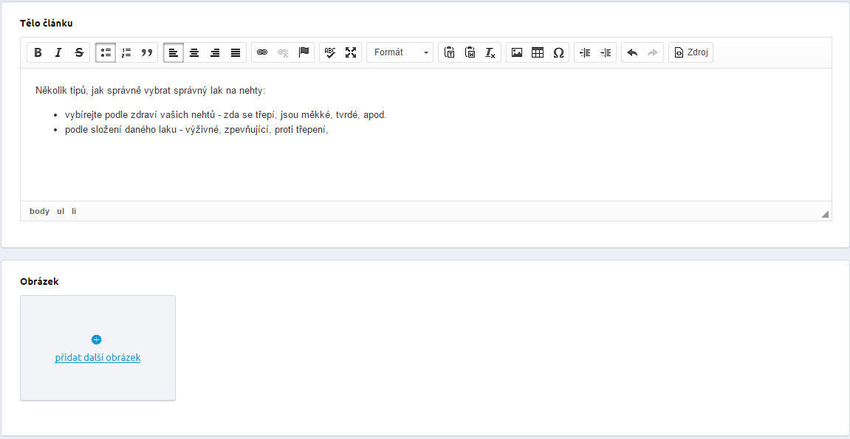850x439 pixels.
Task: Open the Formát dropdown
Action: 400,52
